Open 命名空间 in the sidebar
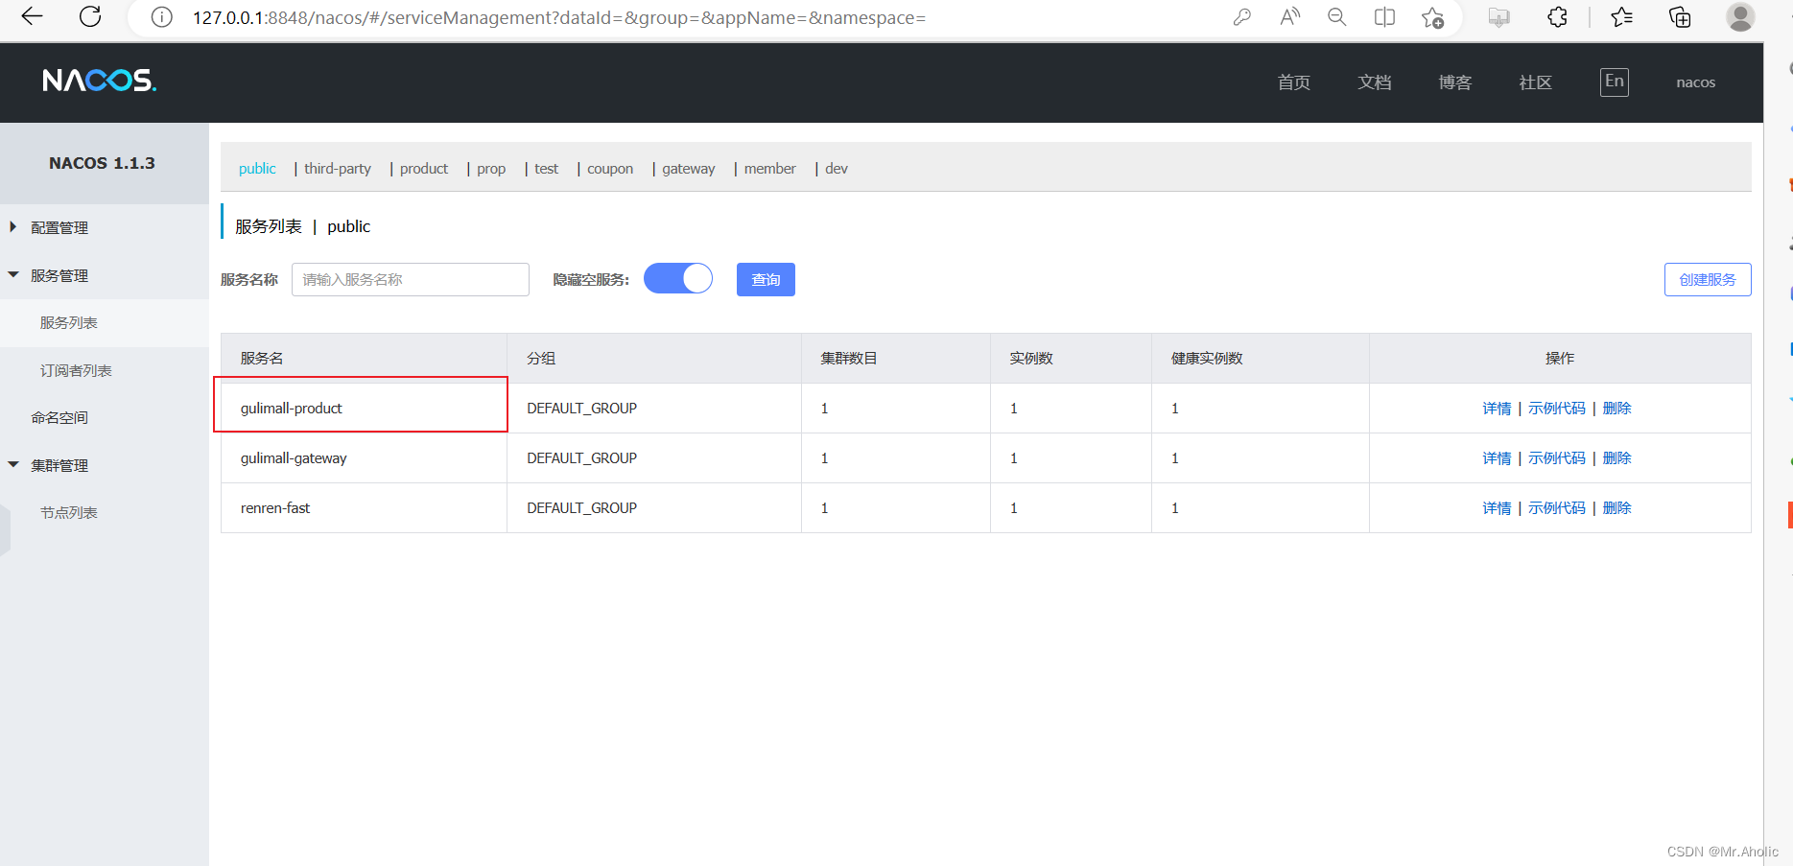 59,417
